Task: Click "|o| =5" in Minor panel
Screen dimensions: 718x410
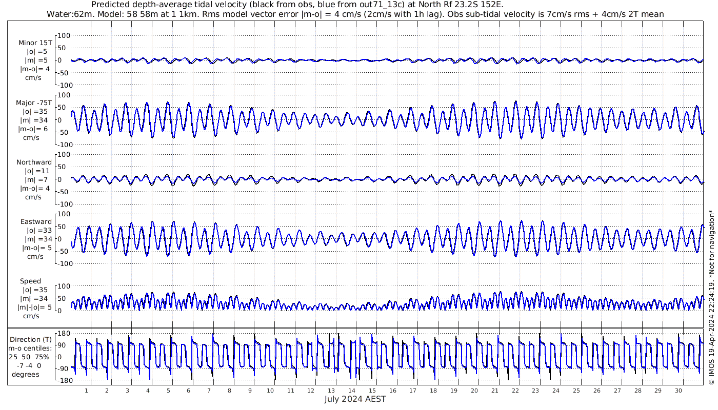Action: click(x=37, y=52)
